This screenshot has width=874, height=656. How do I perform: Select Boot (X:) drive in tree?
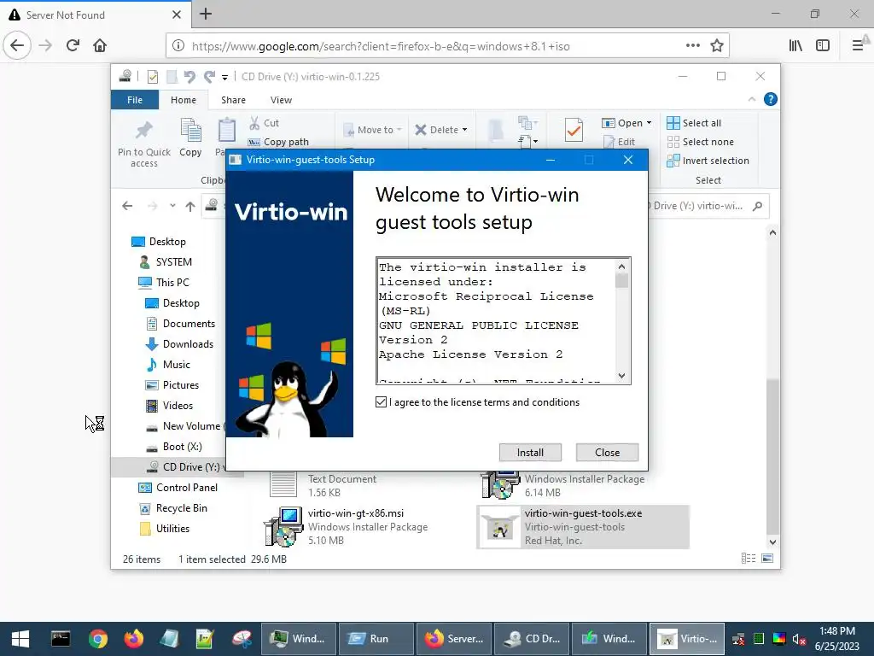point(174,447)
